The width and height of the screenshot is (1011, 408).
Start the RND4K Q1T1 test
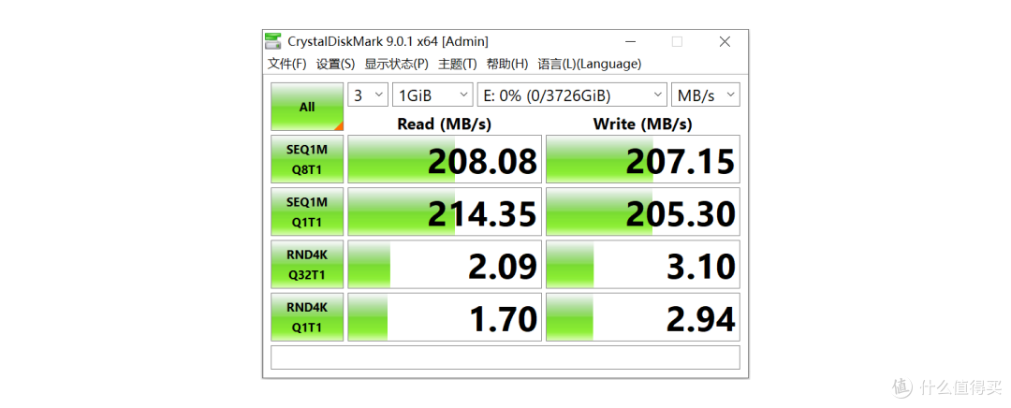click(x=307, y=317)
